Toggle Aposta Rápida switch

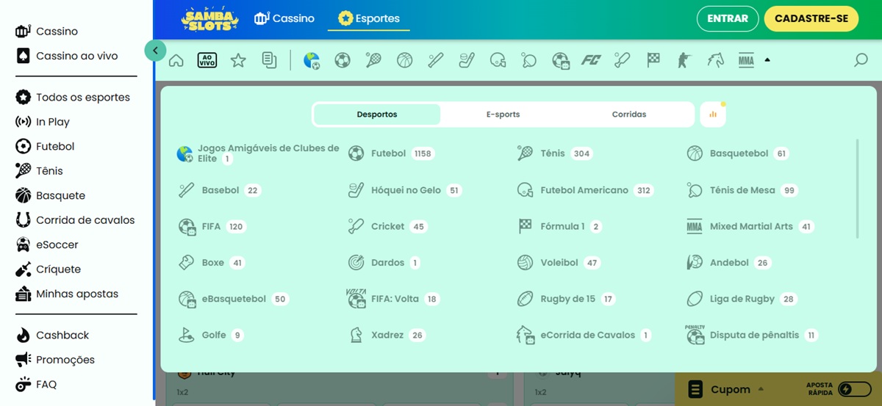click(x=856, y=389)
